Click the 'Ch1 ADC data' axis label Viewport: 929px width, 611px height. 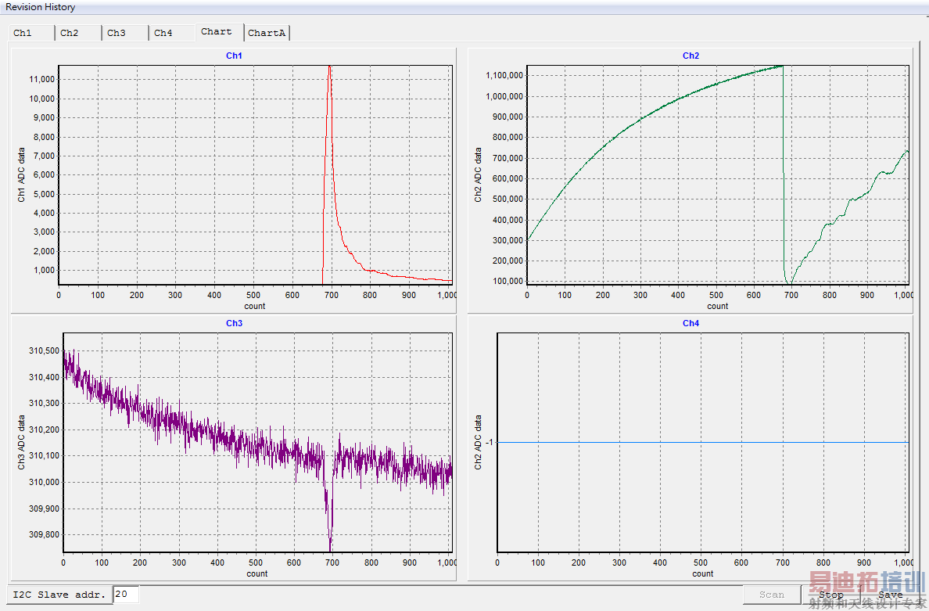21,174
